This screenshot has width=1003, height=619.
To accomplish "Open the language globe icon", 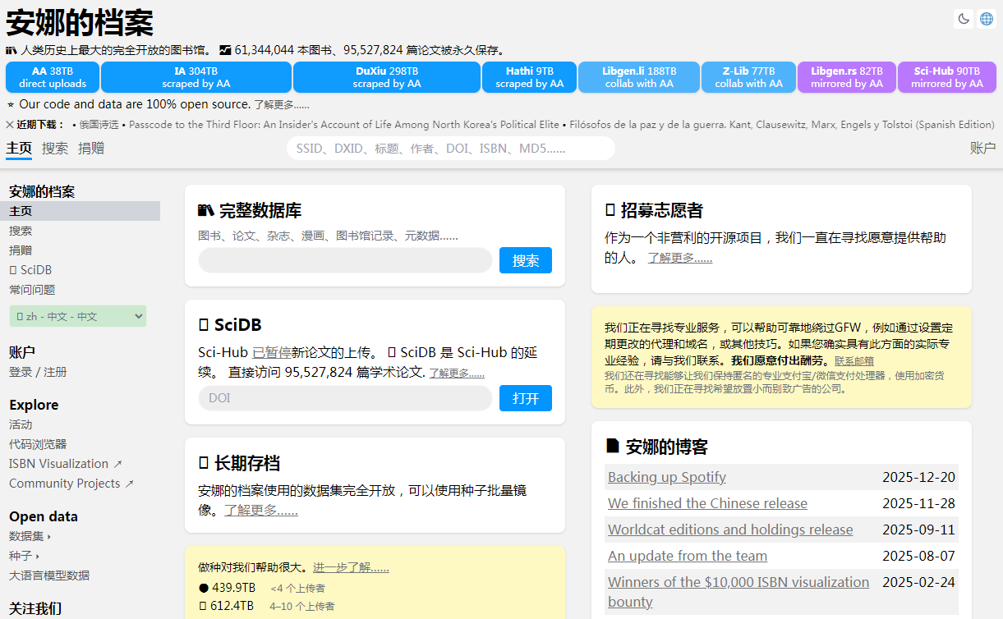I will (x=985, y=18).
